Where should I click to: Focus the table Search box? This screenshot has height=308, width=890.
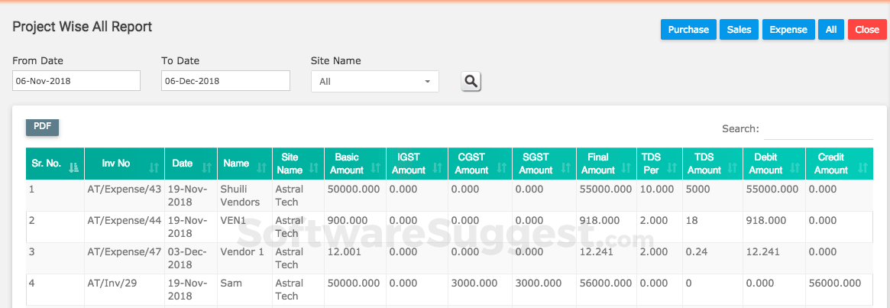click(819, 129)
